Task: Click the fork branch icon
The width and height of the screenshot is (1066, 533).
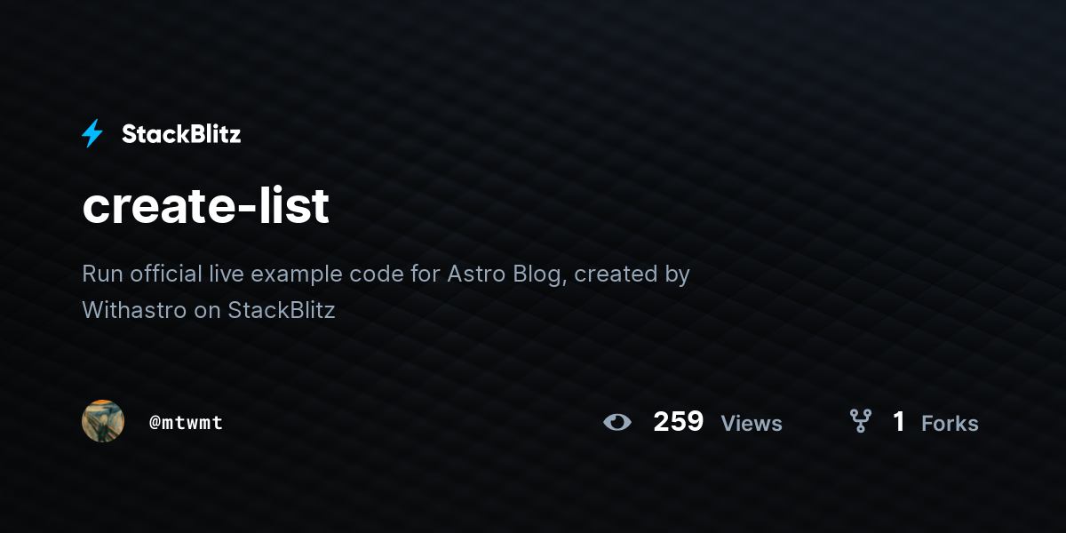Action: pos(860,421)
